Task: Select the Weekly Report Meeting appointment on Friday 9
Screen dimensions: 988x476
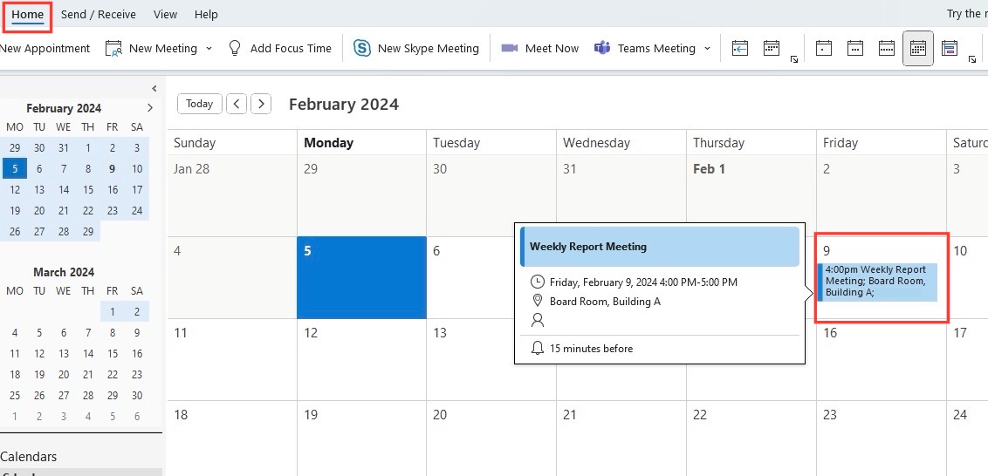Action: 878,282
